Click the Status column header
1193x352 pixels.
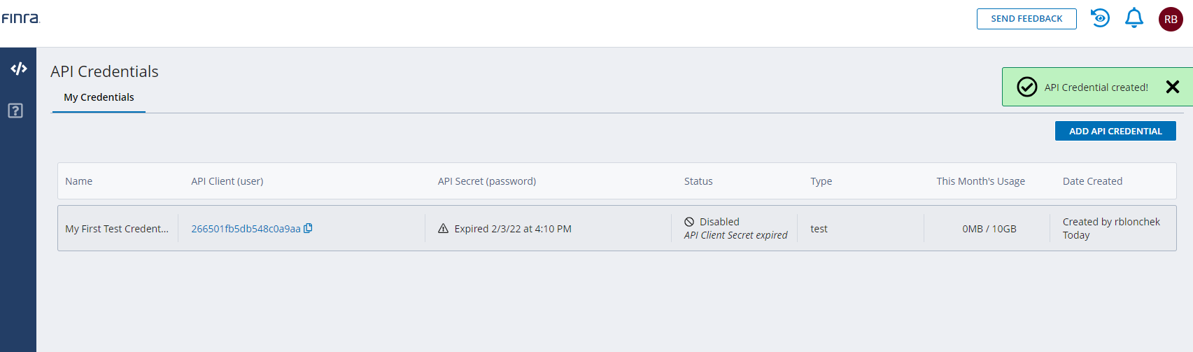pos(698,181)
